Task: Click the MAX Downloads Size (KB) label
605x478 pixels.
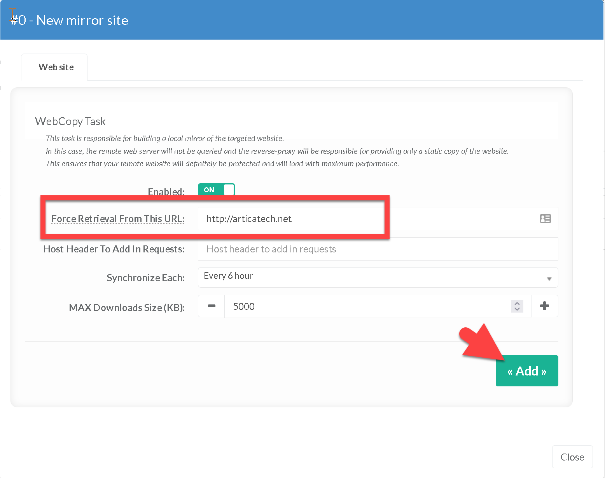Action: coord(126,308)
